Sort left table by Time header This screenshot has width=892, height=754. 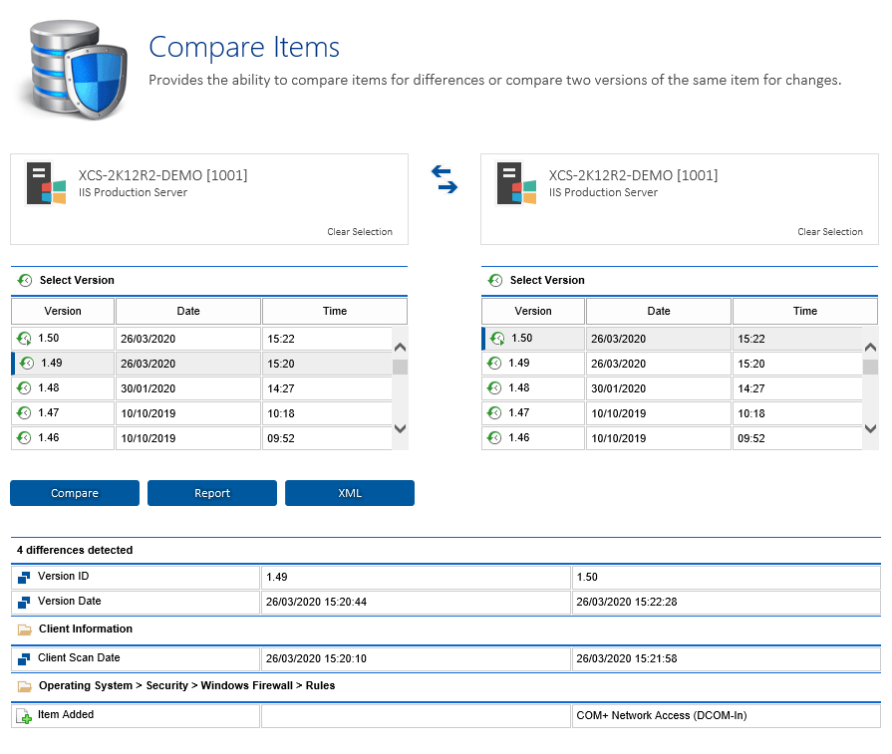(x=335, y=311)
